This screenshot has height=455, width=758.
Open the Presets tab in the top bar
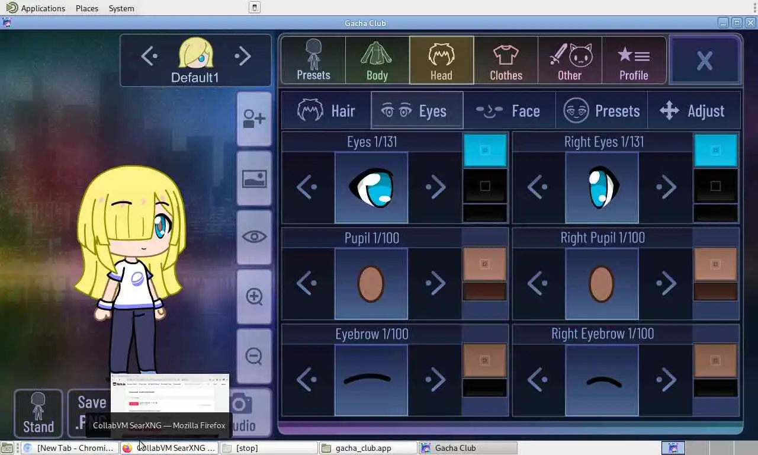tap(313, 60)
